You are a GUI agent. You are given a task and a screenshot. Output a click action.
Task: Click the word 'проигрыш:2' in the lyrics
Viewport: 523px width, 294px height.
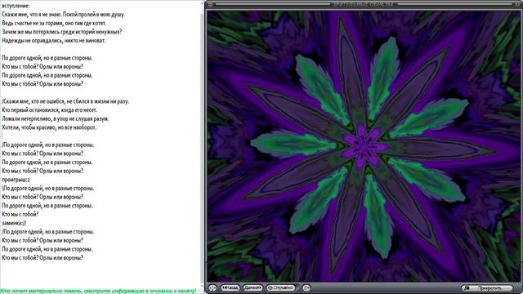(x=16, y=180)
